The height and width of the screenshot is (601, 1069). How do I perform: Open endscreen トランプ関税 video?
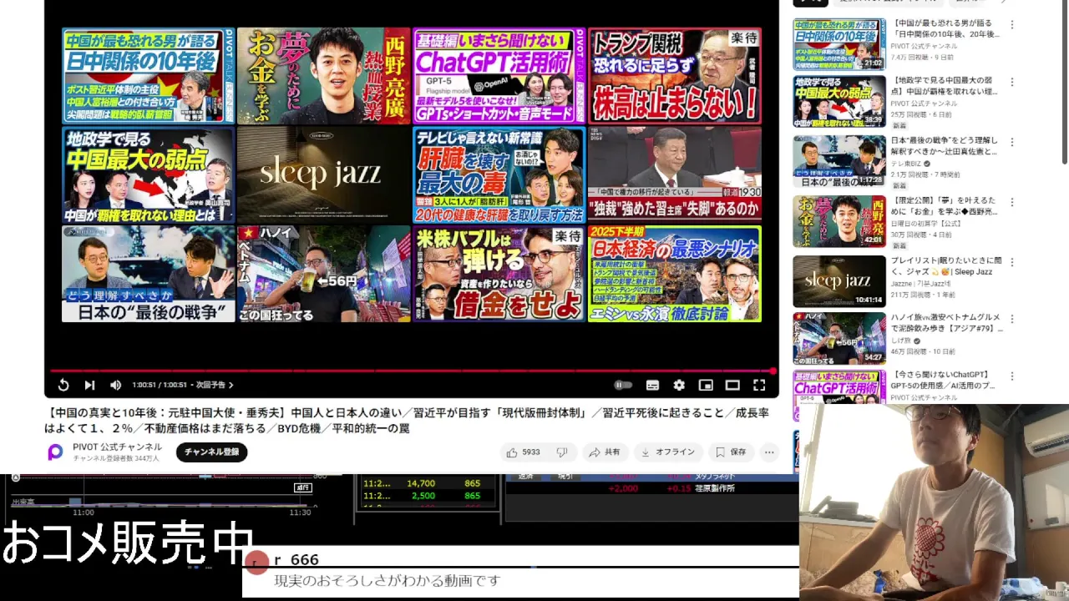pos(674,76)
